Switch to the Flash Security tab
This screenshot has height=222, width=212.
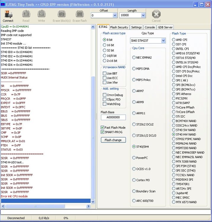pyautogui.click(x=119, y=27)
